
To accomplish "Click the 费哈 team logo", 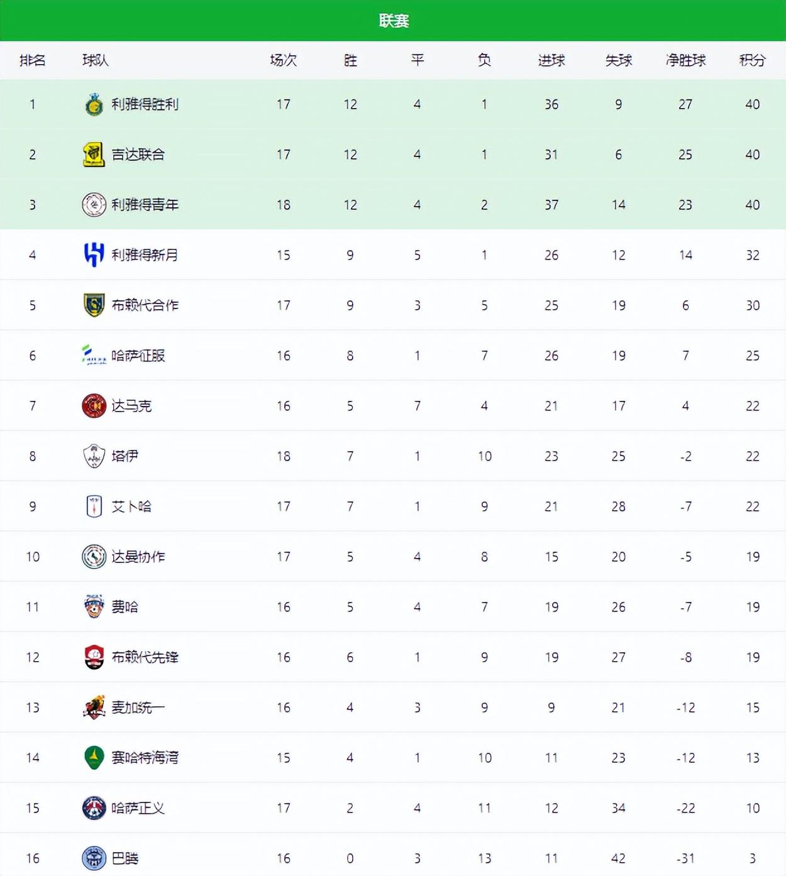I will [x=94, y=607].
